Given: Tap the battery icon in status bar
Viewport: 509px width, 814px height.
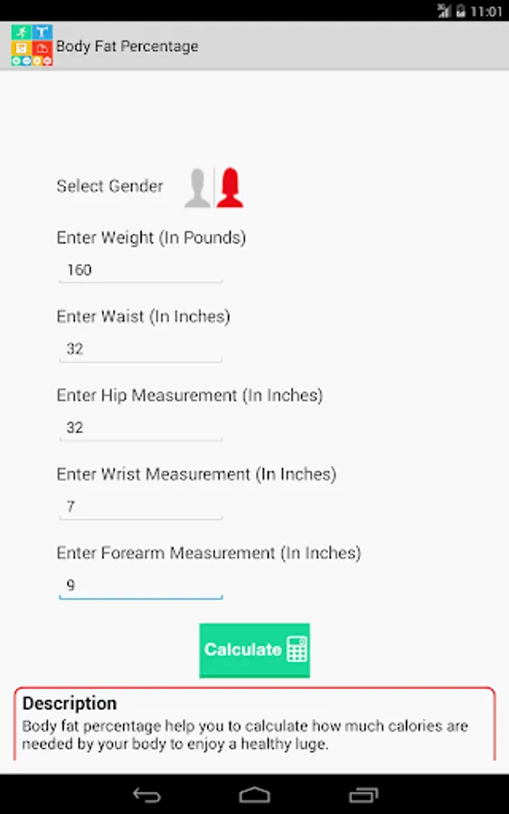Looking at the screenshot, I should pyautogui.click(x=460, y=11).
